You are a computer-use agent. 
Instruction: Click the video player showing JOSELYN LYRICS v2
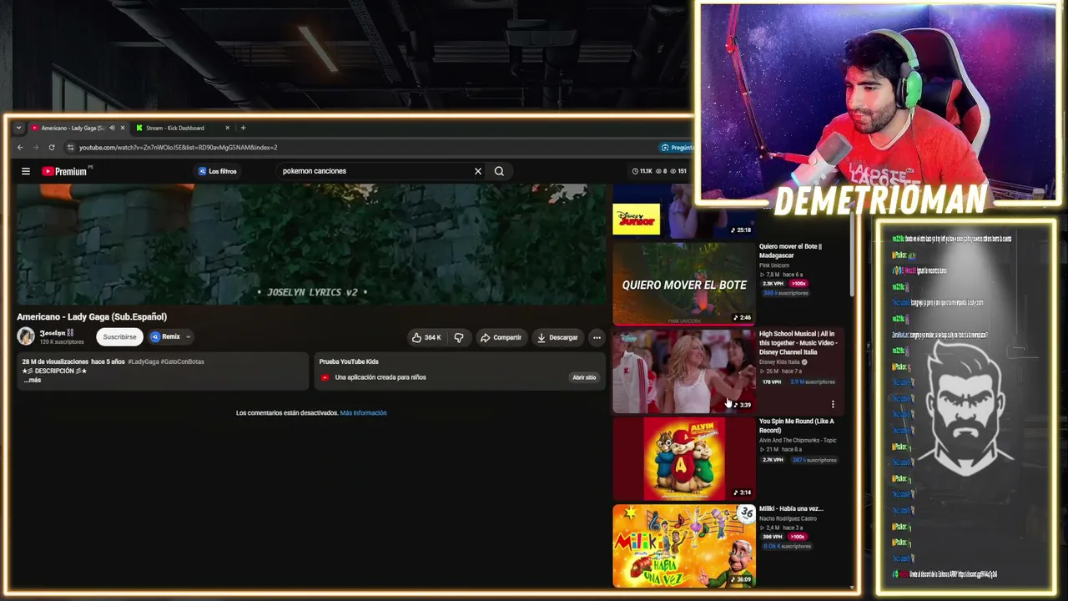coord(312,245)
